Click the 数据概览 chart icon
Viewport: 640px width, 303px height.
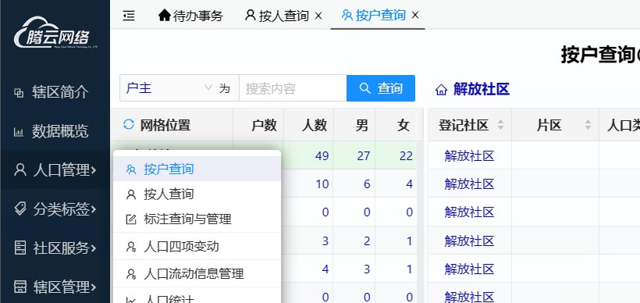(x=19, y=131)
